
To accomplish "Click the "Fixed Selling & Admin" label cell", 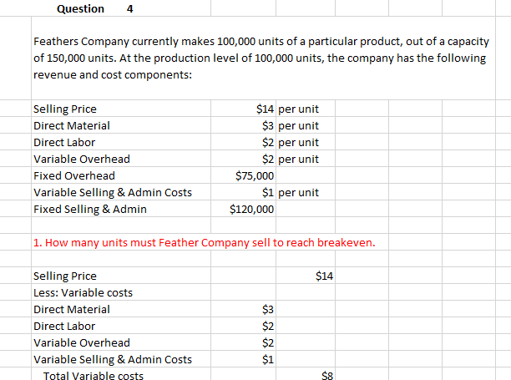I will (x=89, y=210).
